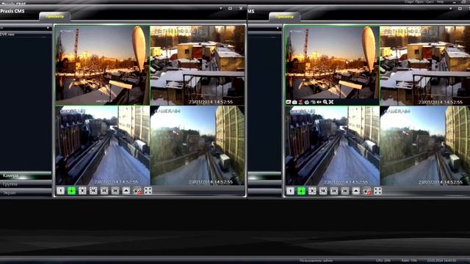The width and height of the screenshot is (470, 264).
Task: Toggle audio on selected right camera
Action: [x=319, y=102]
